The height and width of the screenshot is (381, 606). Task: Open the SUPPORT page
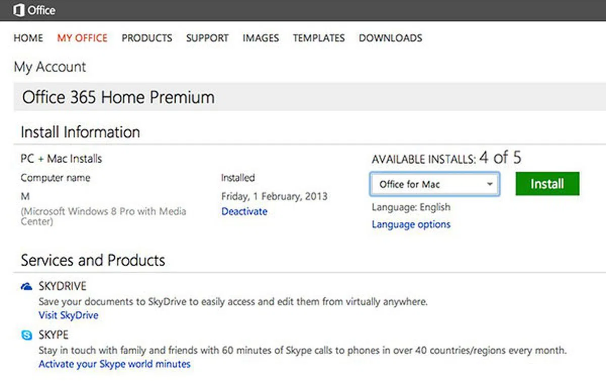207,38
